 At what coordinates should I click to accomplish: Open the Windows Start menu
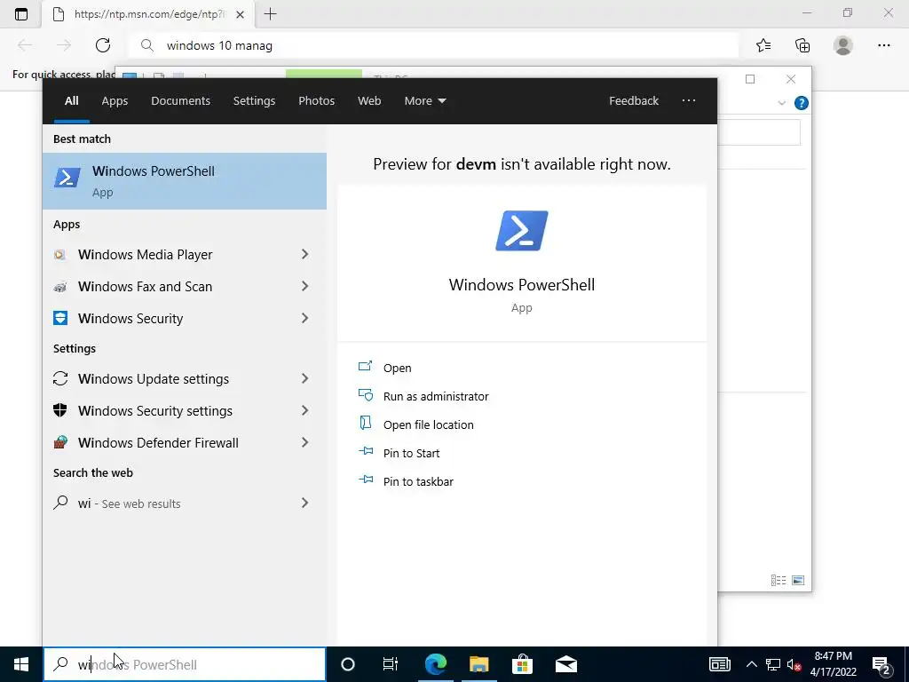tap(21, 664)
